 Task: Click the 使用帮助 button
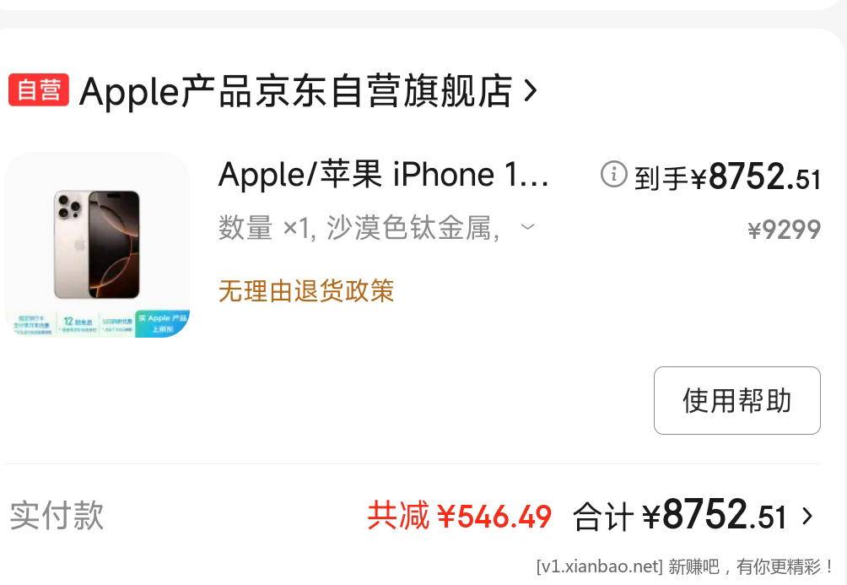[736, 401]
